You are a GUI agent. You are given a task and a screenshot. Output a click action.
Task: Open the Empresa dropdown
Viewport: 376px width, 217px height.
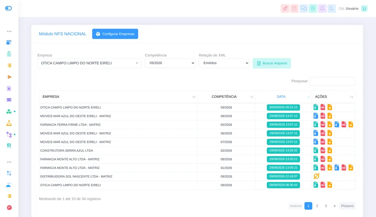(89, 63)
